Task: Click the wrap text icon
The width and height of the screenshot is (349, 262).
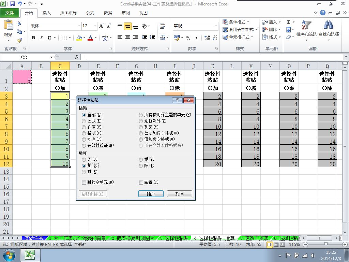Action: 163,26
